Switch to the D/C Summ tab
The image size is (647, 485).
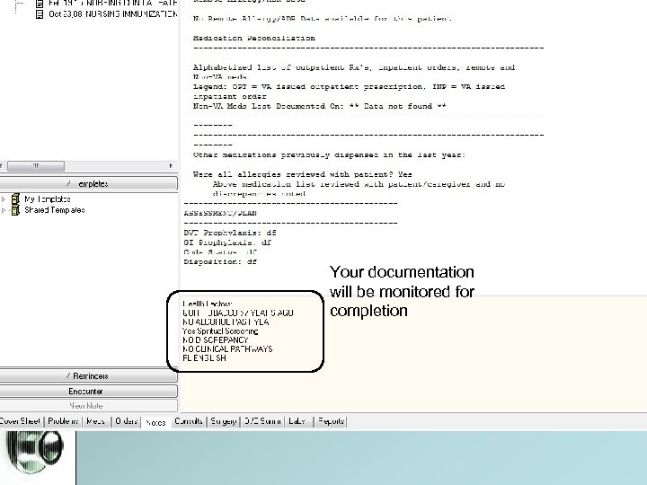coord(262,421)
